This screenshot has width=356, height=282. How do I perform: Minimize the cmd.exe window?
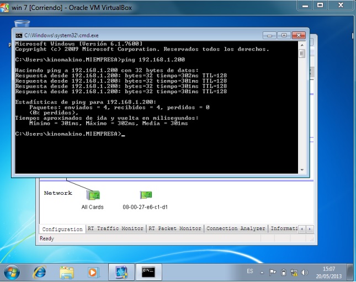pos(269,35)
